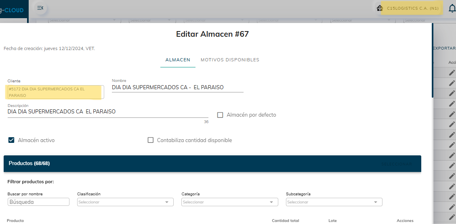Open the Subcategoría filter dropdown

[334, 202]
